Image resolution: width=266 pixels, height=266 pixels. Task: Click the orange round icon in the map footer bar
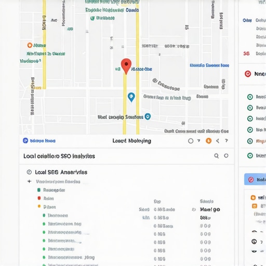point(208,141)
